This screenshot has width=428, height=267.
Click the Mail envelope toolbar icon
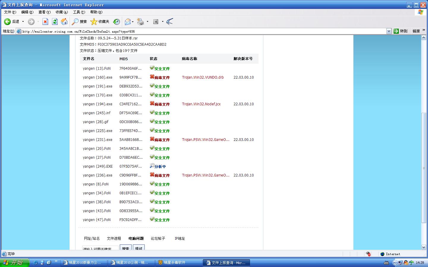tap(128, 22)
